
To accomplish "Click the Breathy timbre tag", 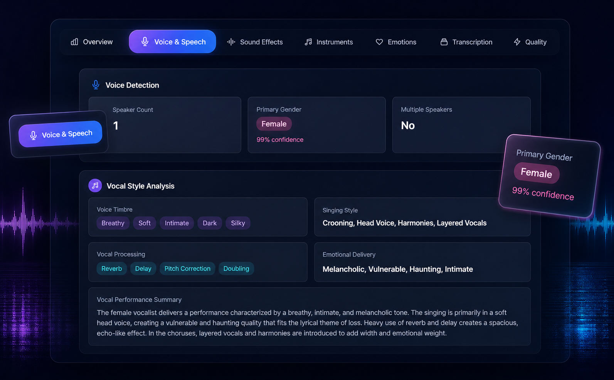I will [x=113, y=223].
